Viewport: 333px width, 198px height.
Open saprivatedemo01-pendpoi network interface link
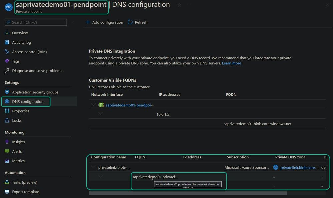[x=130, y=105]
